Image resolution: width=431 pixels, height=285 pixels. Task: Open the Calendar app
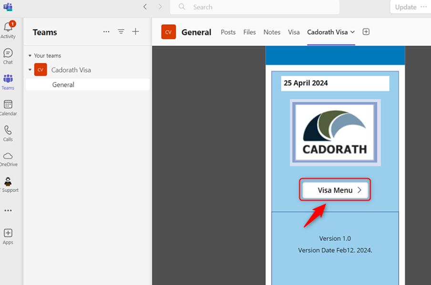(x=8, y=107)
